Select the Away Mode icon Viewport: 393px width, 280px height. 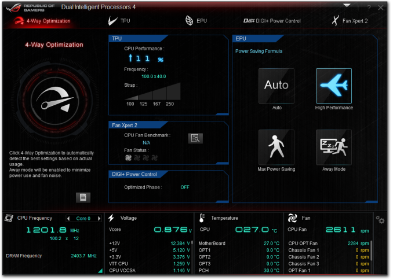coord(334,147)
